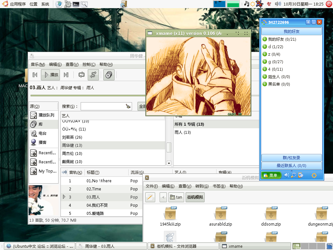The height and width of the screenshot is (250, 333).
Task: Sort tracks by 流派(G) column
Action: [x=137, y=173]
